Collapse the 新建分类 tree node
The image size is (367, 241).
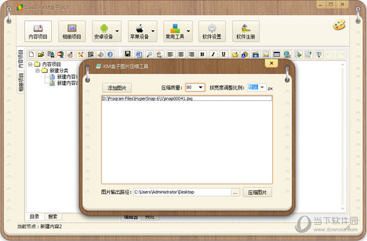click(37, 70)
